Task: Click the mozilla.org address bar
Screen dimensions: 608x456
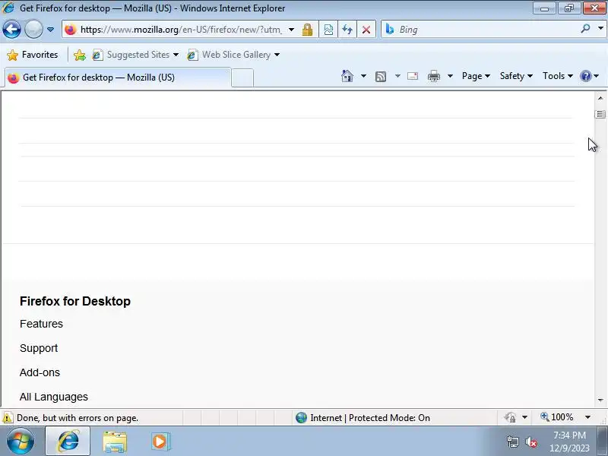Action: pos(181,30)
